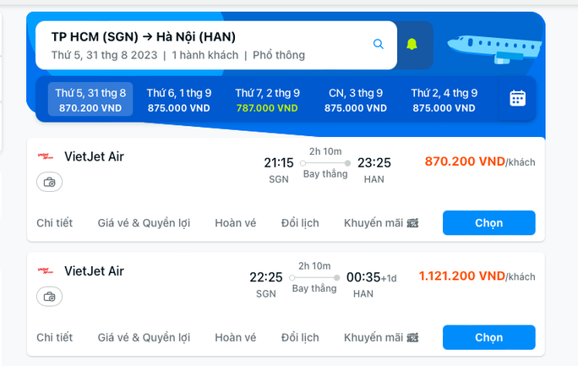
Task: Click baggage icon on 22:25 flight
Action: point(49,297)
